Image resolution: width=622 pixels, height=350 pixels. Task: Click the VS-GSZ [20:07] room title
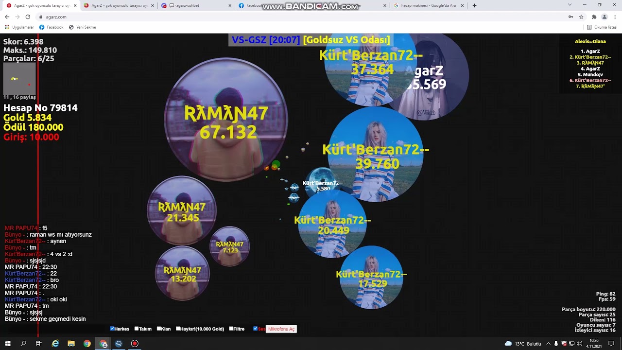266,40
